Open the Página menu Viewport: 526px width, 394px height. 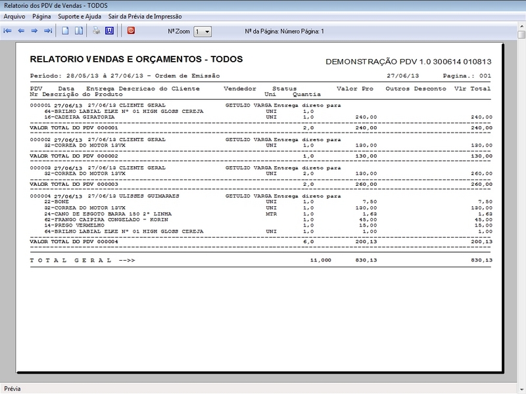pos(41,16)
